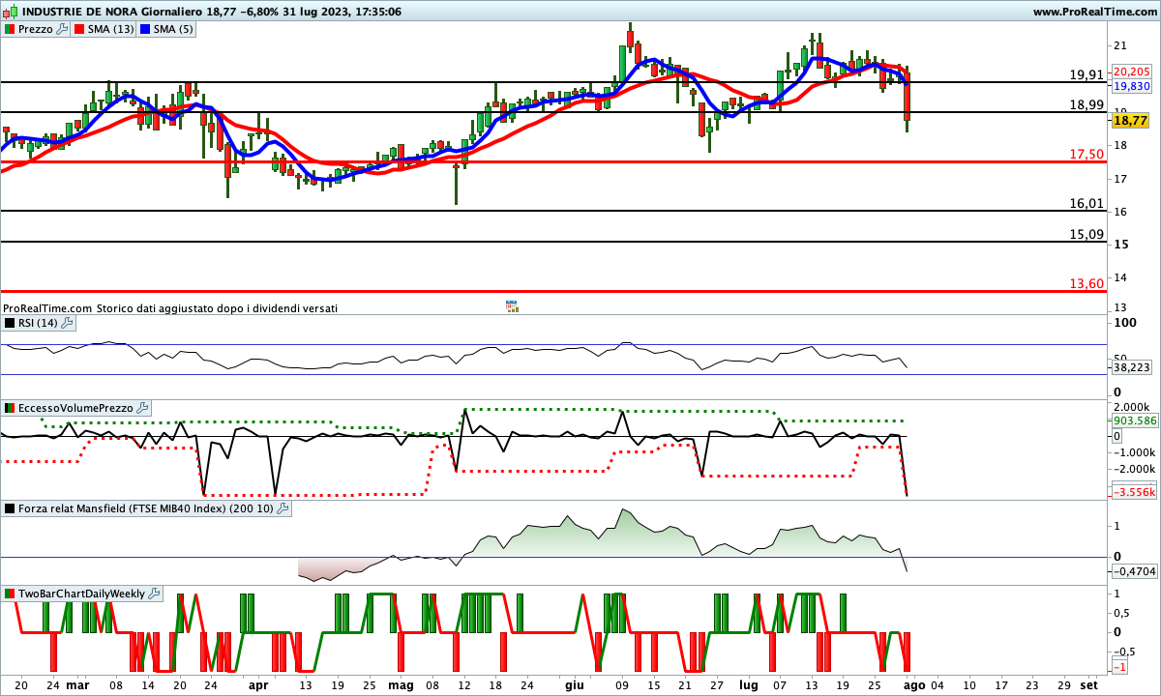This screenshot has width=1161, height=696.
Task: Click the red SMA value label 20,205
Action: coord(1131,72)
